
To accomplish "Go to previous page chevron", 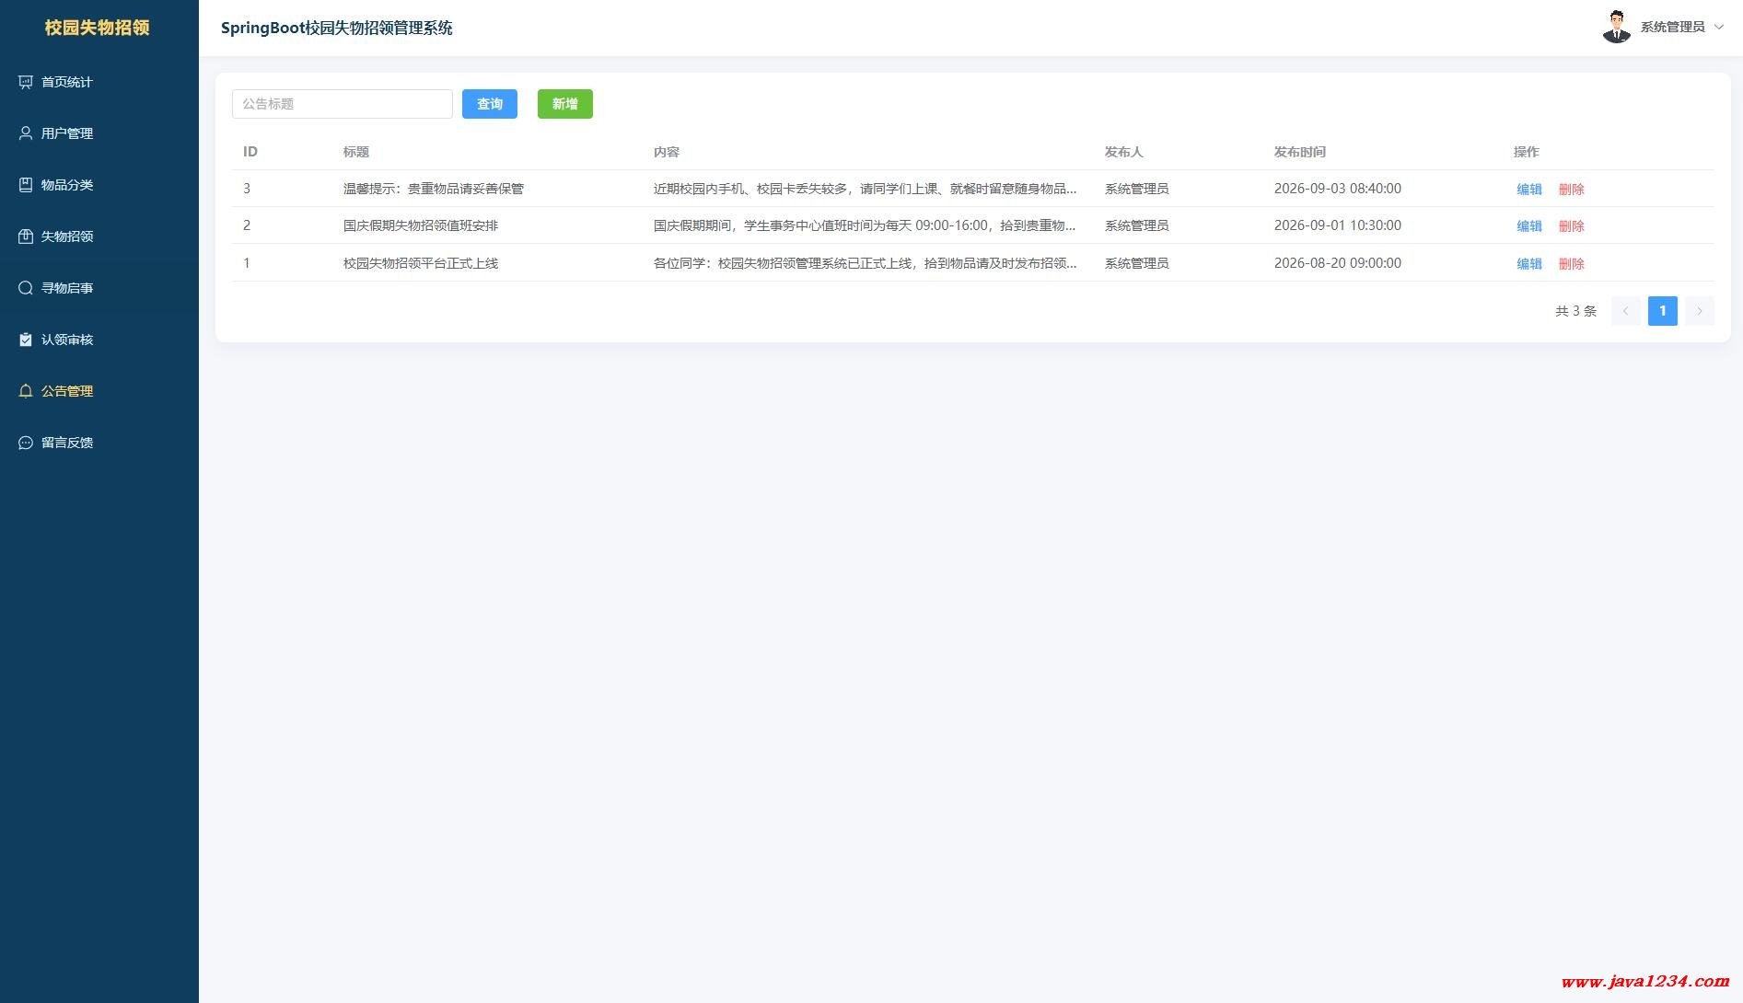I will [1626, 311].
